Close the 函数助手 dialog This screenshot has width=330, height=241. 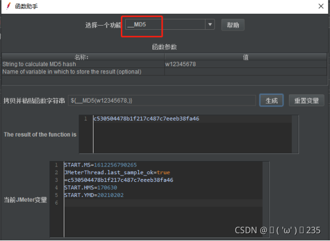coord(321,6)
